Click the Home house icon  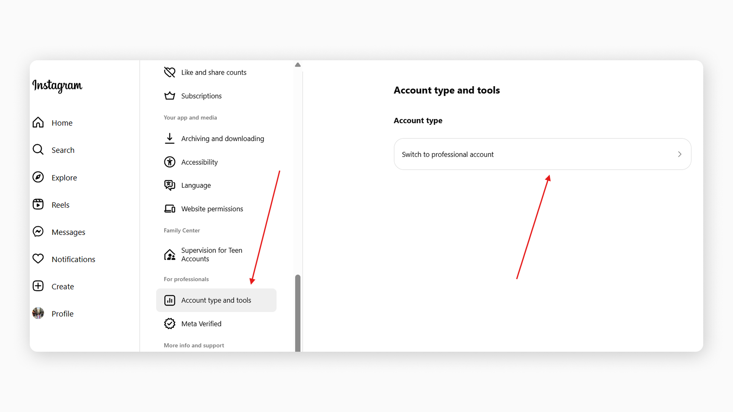click(38, 122)
